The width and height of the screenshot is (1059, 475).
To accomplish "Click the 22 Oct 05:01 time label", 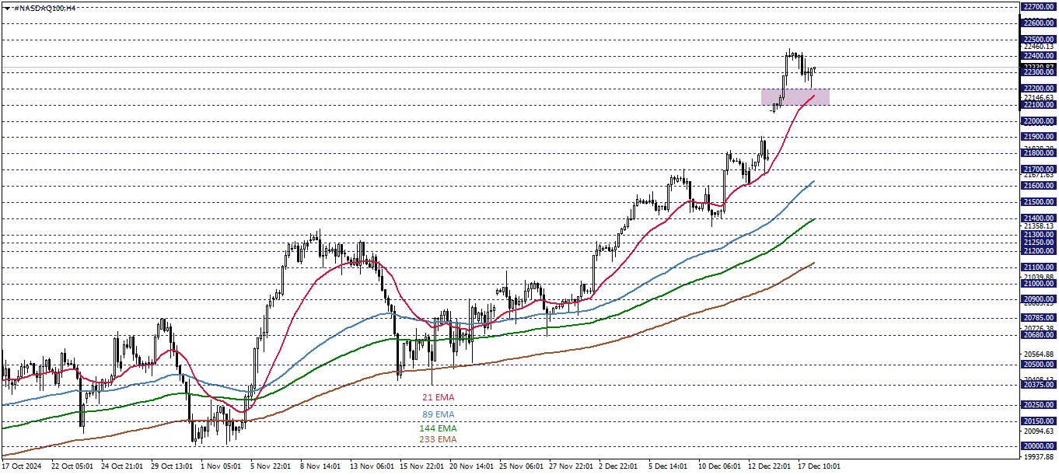I will [72, 466].
